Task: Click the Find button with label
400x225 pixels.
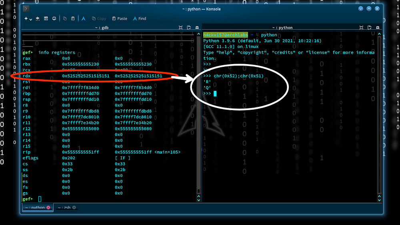Action: [x=140, y=19]
